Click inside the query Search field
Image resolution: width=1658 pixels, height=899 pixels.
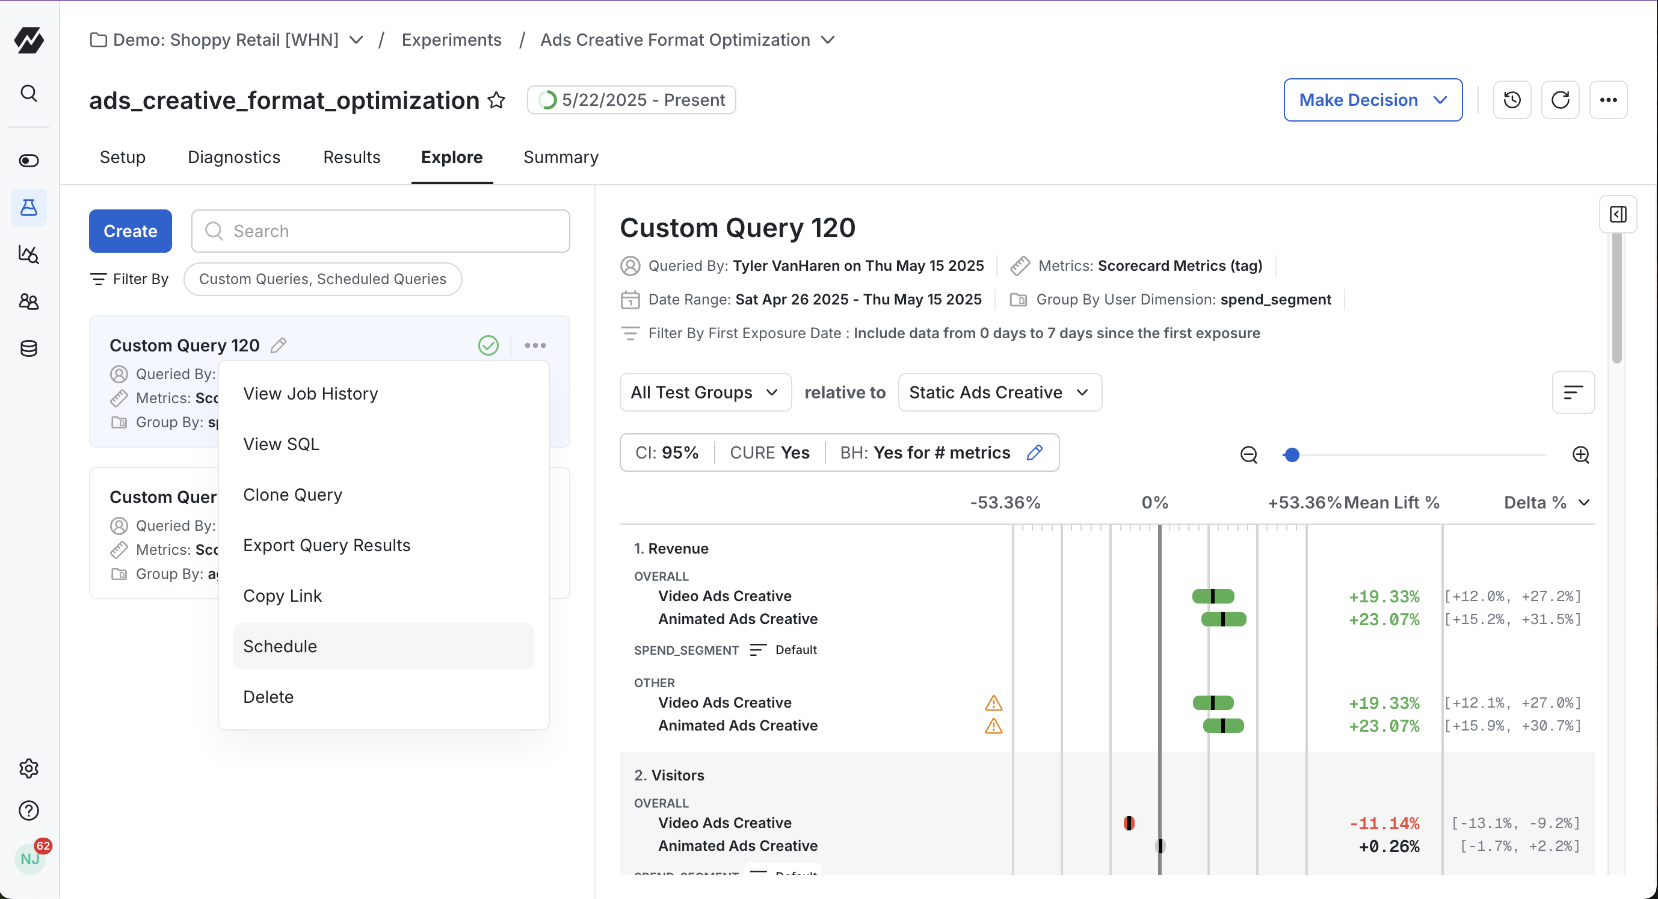click(x=380, y=231)
